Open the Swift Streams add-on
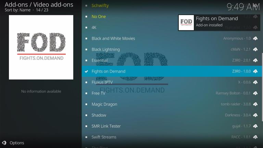 172,137
